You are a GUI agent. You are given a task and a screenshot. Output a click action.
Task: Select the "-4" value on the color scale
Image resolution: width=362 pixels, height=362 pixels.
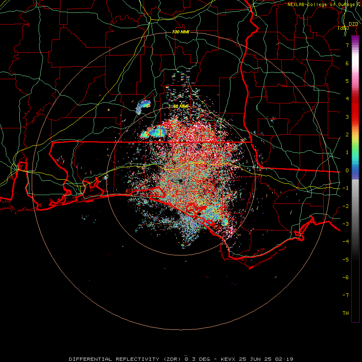[346, 242]
